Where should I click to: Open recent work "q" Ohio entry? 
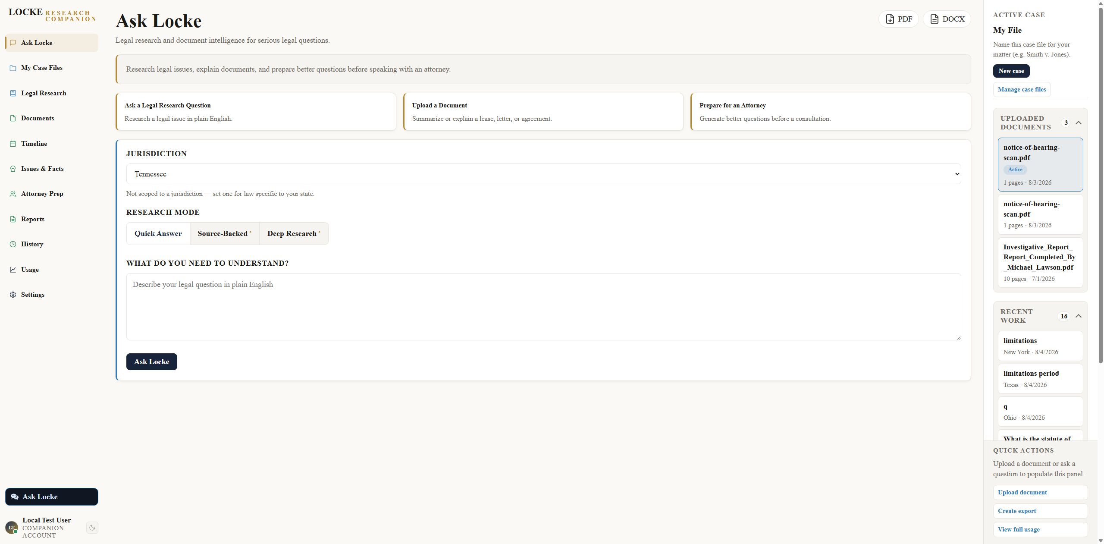coord(1040,412)
